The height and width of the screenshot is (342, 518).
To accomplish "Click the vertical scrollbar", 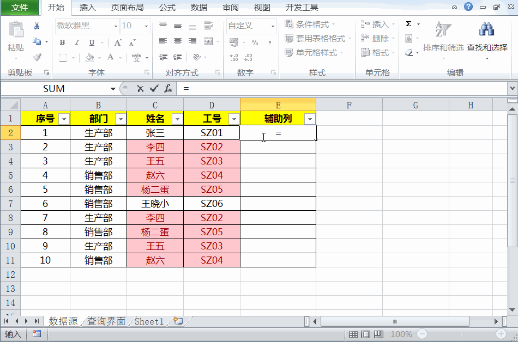I will tap(513, 181).
